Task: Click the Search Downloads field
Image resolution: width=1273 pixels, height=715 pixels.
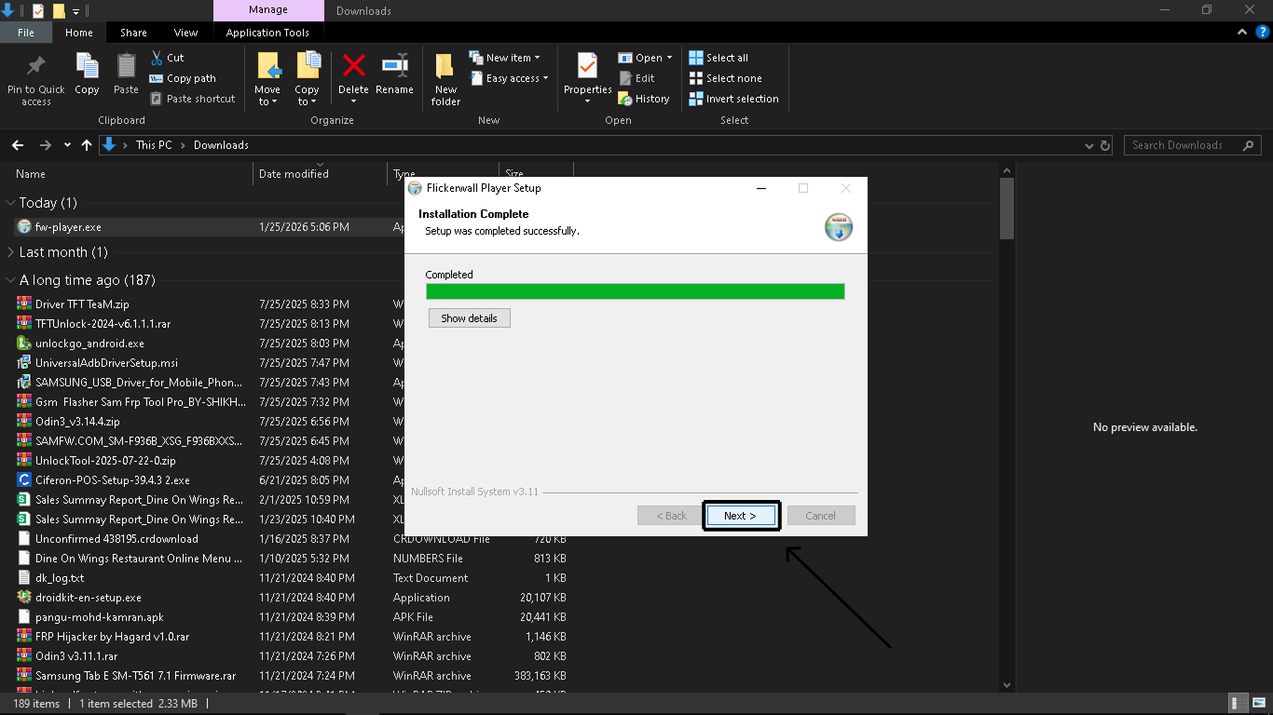Action: (1193, 145)
